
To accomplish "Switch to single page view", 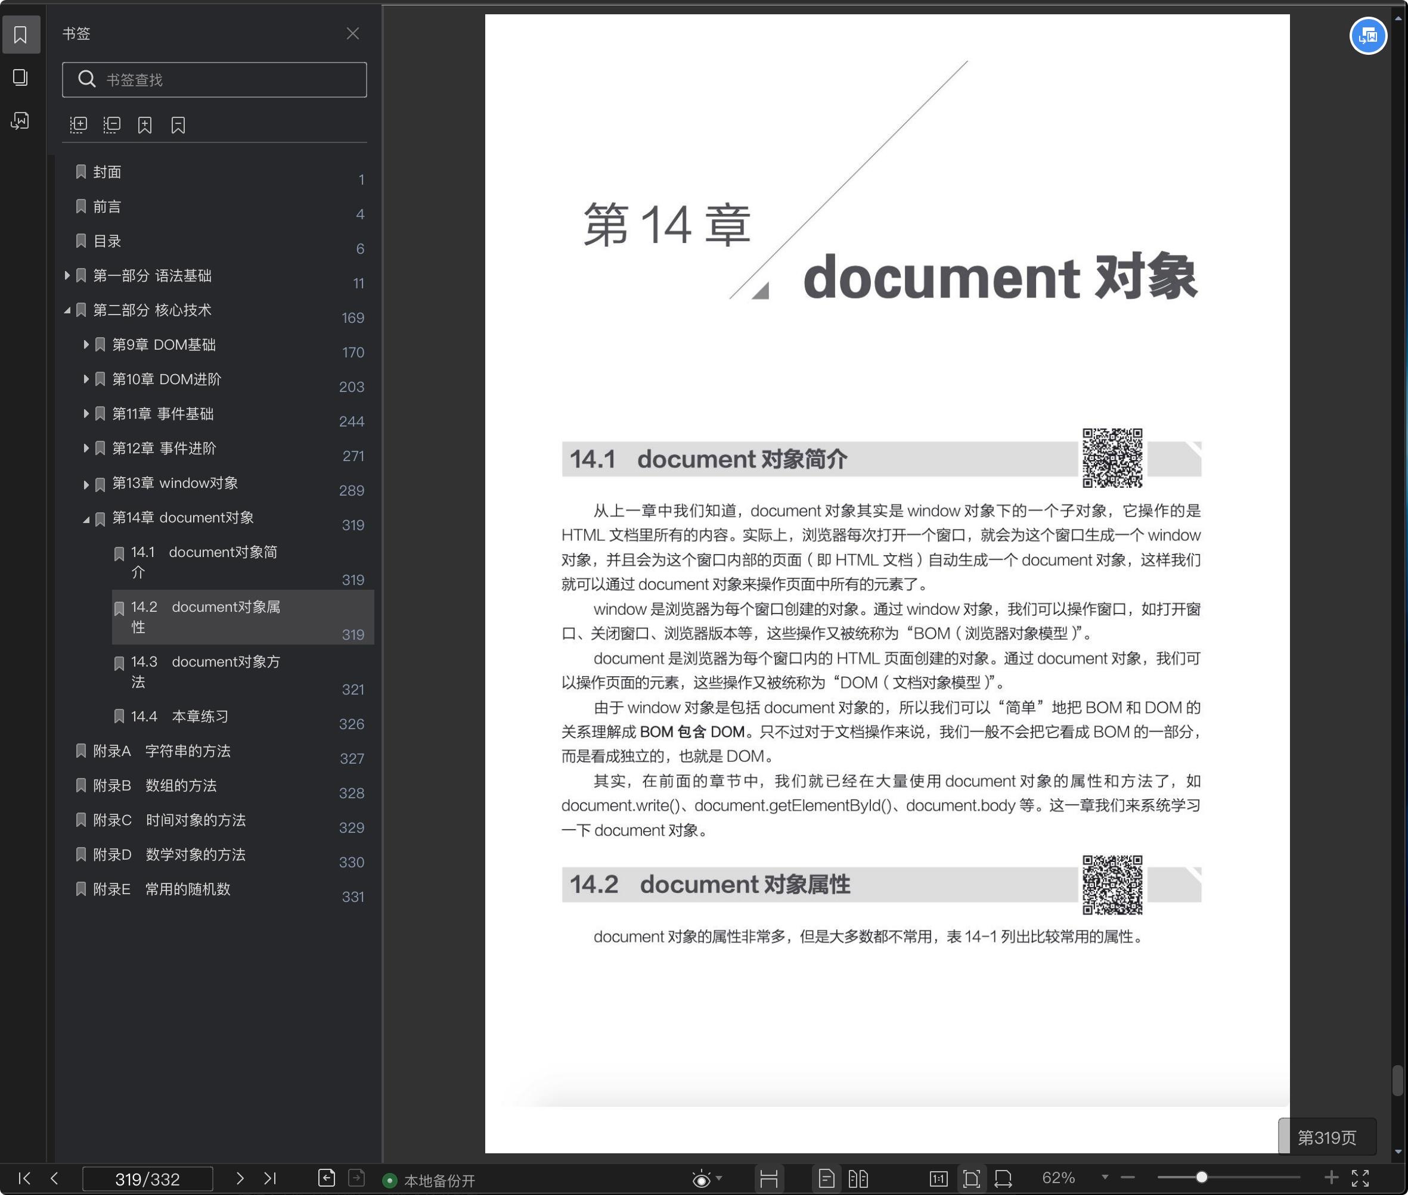I will [826, 1180].
